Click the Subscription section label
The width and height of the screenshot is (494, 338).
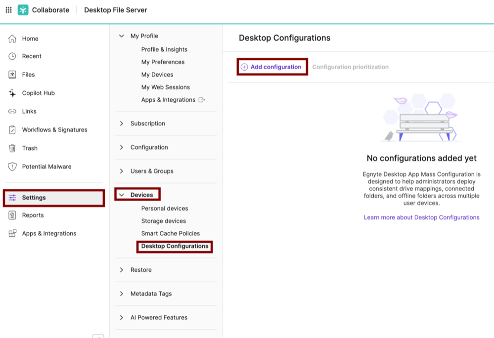pyautogui.click(x=148, y=124)
